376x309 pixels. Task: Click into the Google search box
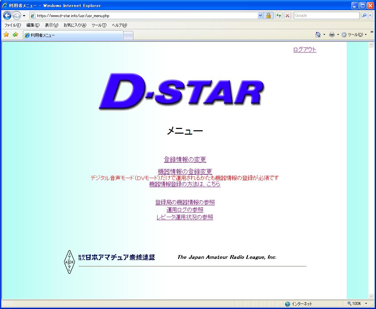coord(327,15)
